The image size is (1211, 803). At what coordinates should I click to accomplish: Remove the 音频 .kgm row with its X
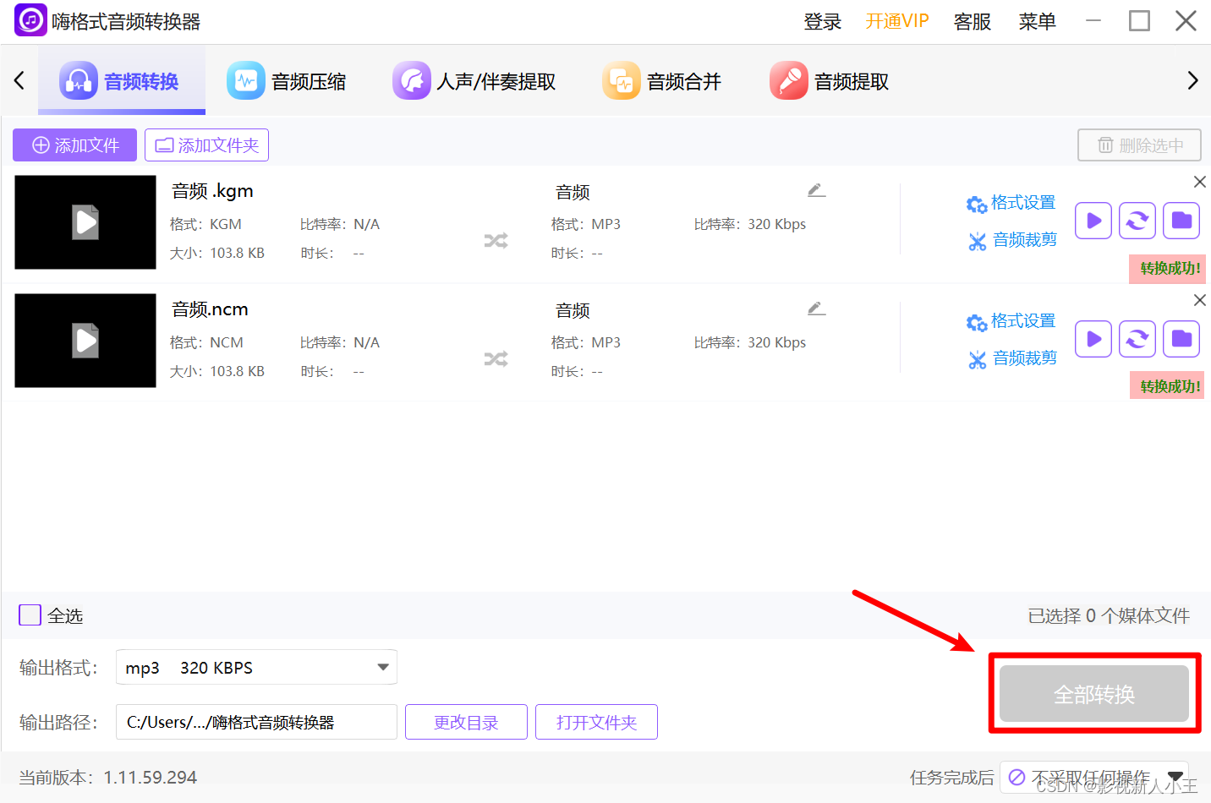click(1199, 182)
